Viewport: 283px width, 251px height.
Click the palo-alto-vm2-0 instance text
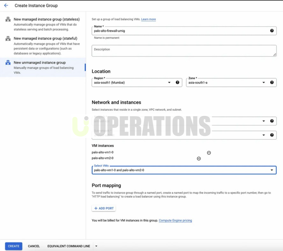103,158
